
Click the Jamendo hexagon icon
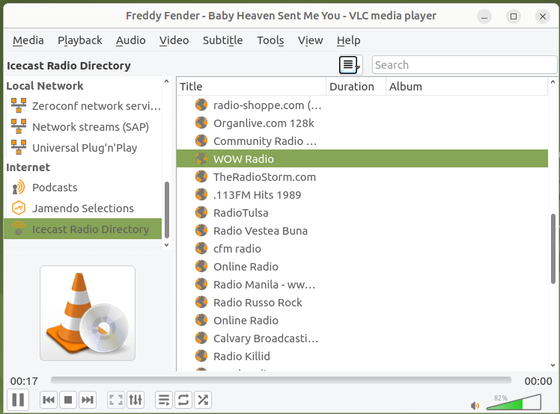[x=19, y=208]
